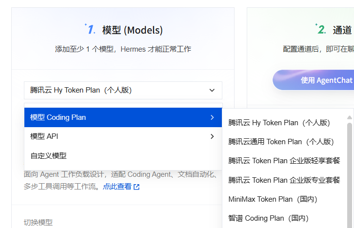Image resolution: width=354 pixels, height=228 pixels.
Task: Click the external link icon after 点此查看
Action: coord(137,187)
